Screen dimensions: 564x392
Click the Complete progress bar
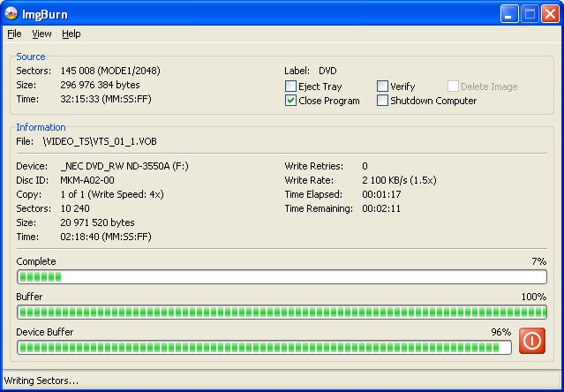tap(282, 276)
